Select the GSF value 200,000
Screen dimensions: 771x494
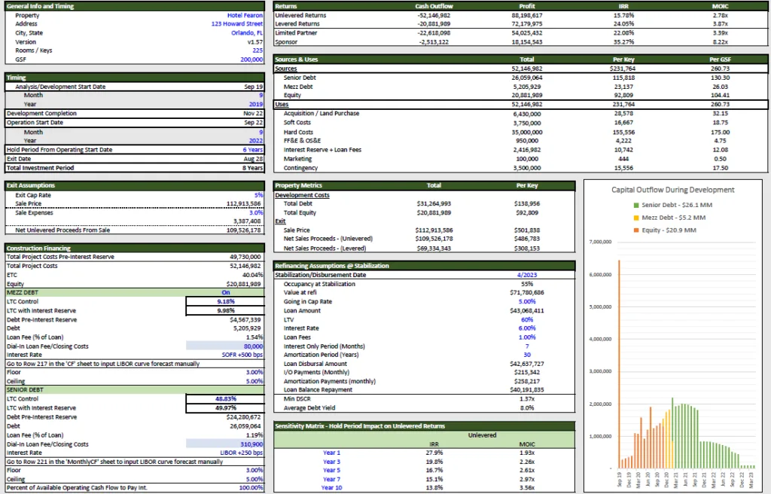coord(251,59)
